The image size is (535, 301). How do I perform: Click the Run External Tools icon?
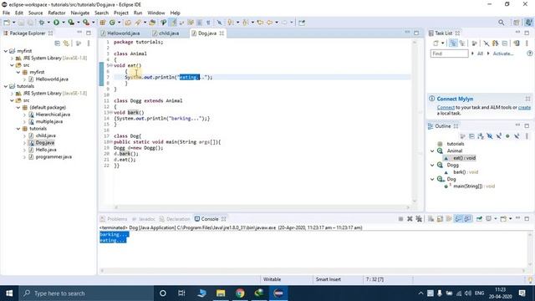[x=86, y=23]
